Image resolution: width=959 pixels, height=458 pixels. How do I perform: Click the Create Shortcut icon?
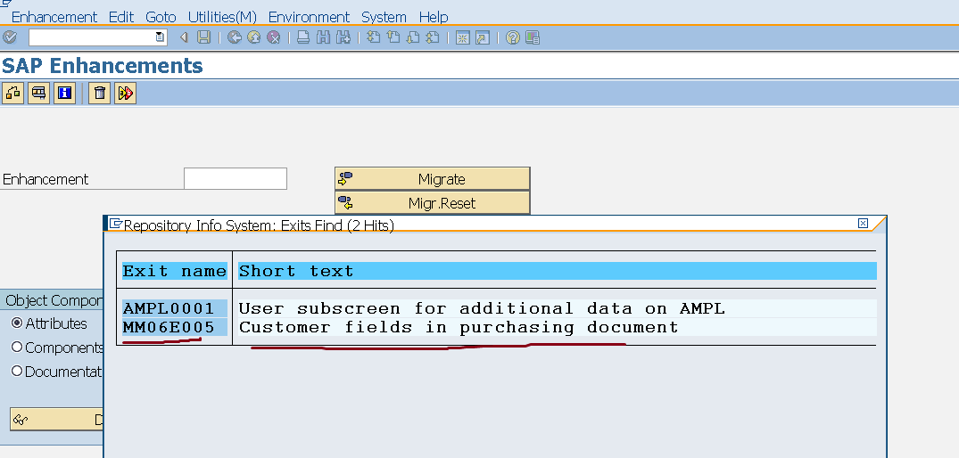pos(483,37)
